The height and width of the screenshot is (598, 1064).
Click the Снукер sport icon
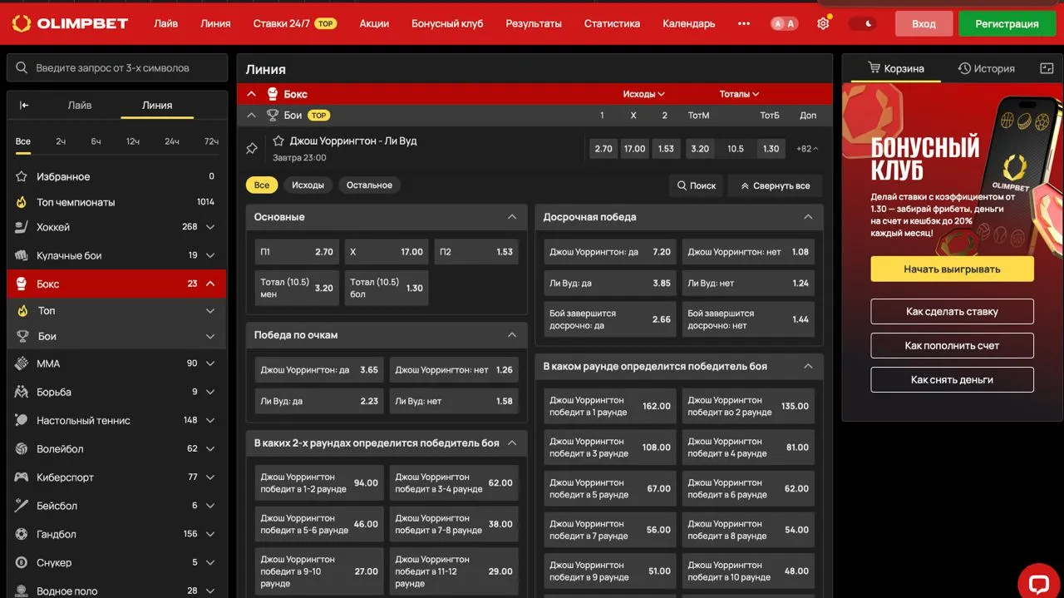pos(22,562)
